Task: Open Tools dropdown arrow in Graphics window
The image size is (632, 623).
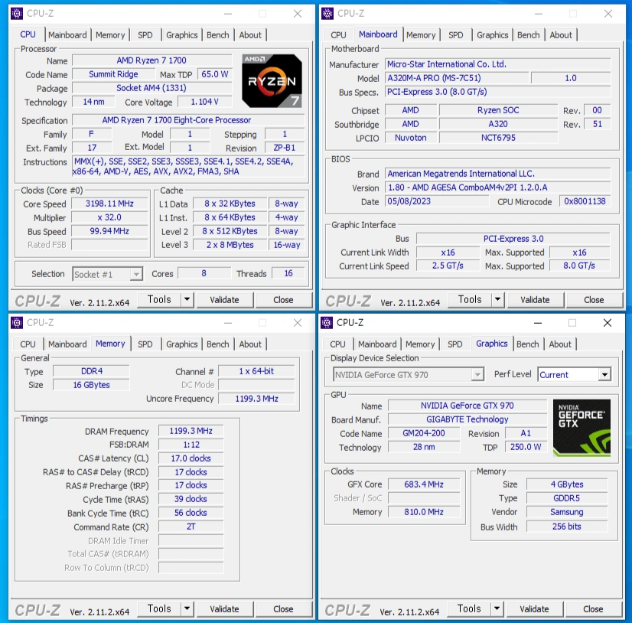Action: (497, 608)
